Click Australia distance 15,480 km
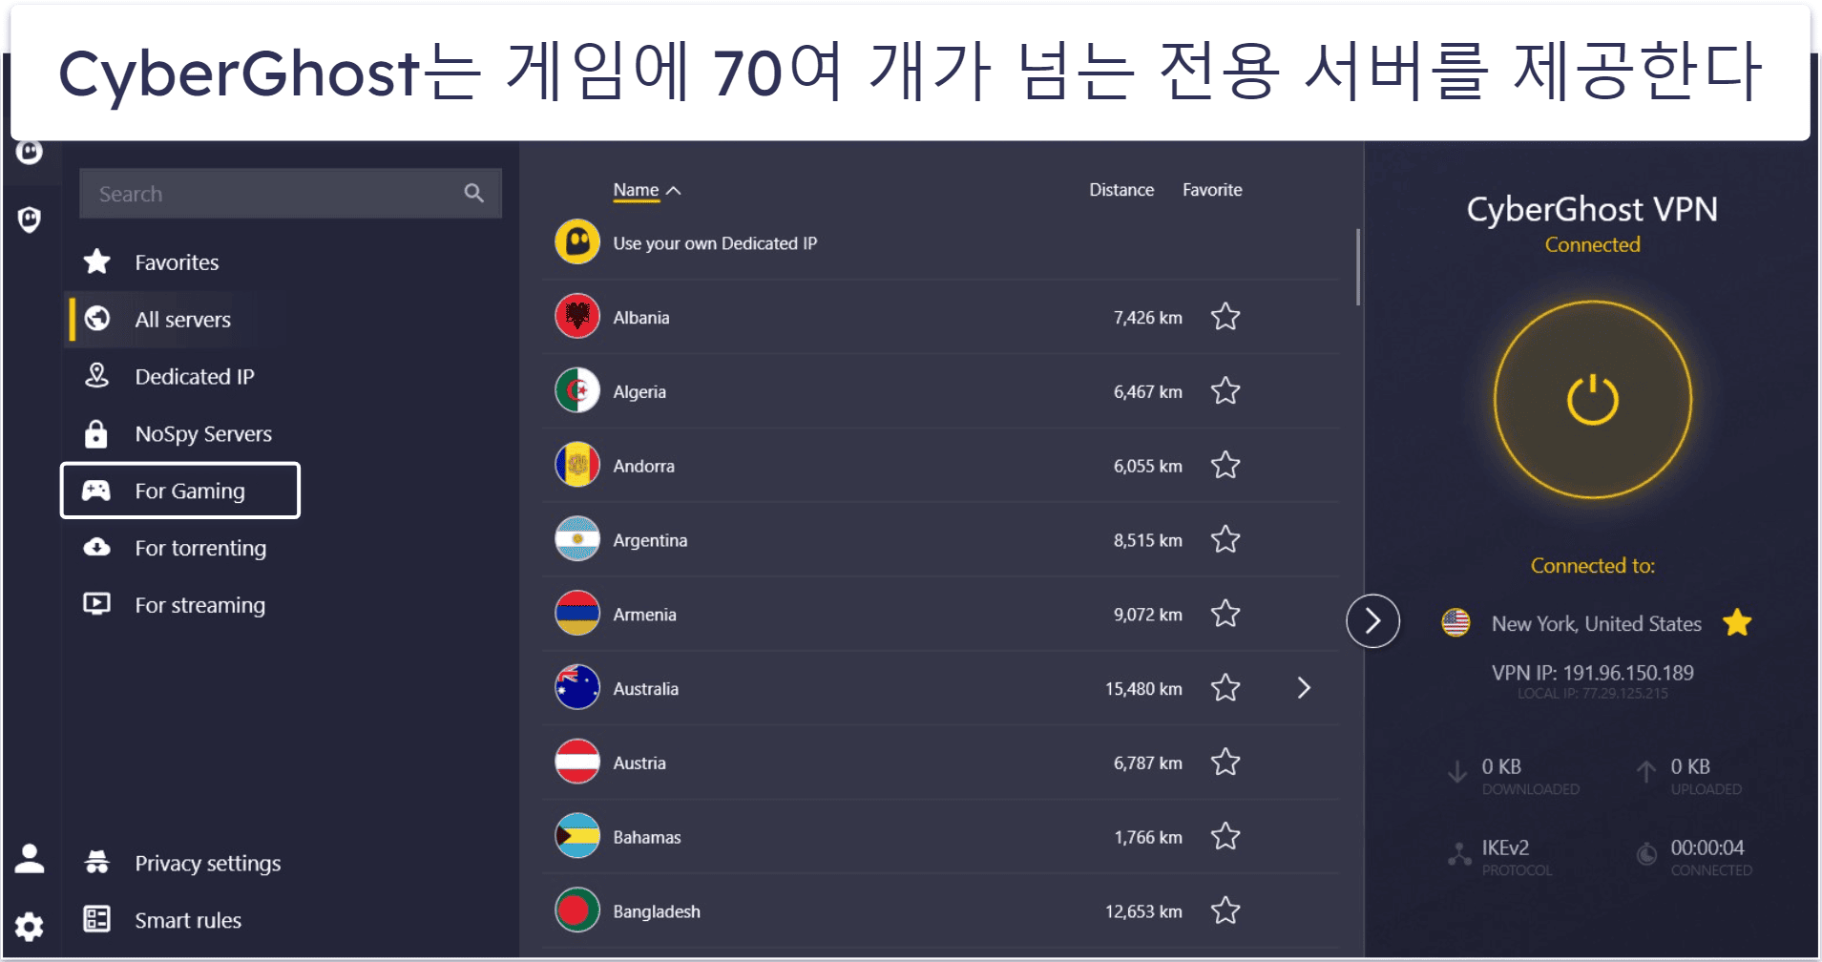Image resolution: width=1822 pixels, height=962 pixels. click(1143, 688)
